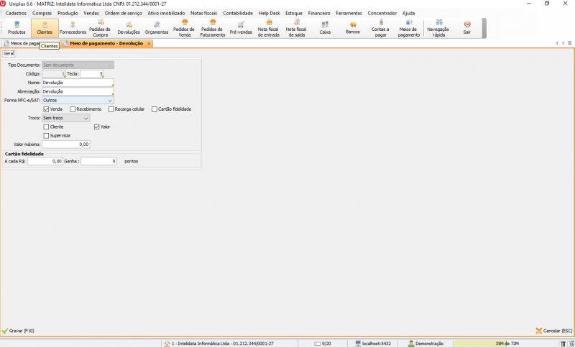575x348 pixels.
Task: Click the Abreviação input field
Action: pos(78,91)
